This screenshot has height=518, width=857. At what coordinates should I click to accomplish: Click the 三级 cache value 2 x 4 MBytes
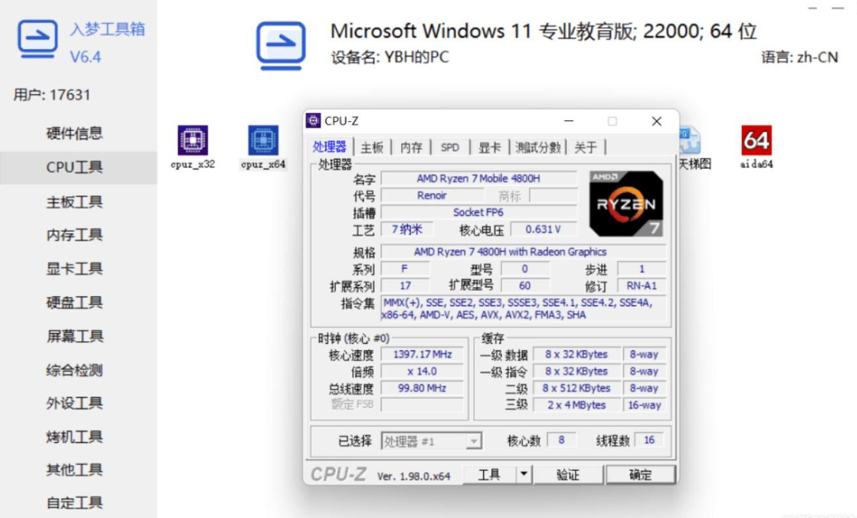point(576,405)
